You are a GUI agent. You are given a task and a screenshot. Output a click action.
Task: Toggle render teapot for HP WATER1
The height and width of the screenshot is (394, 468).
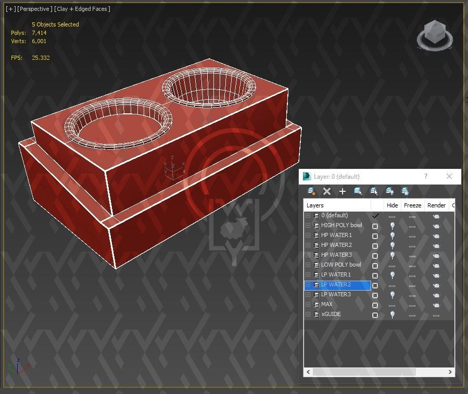(x=436, y=236)
